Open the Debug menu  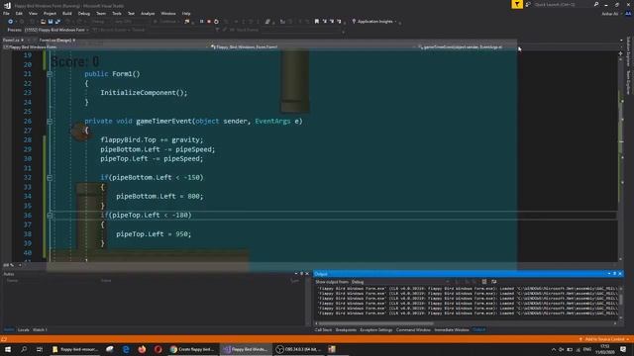(x=83, y=13)
